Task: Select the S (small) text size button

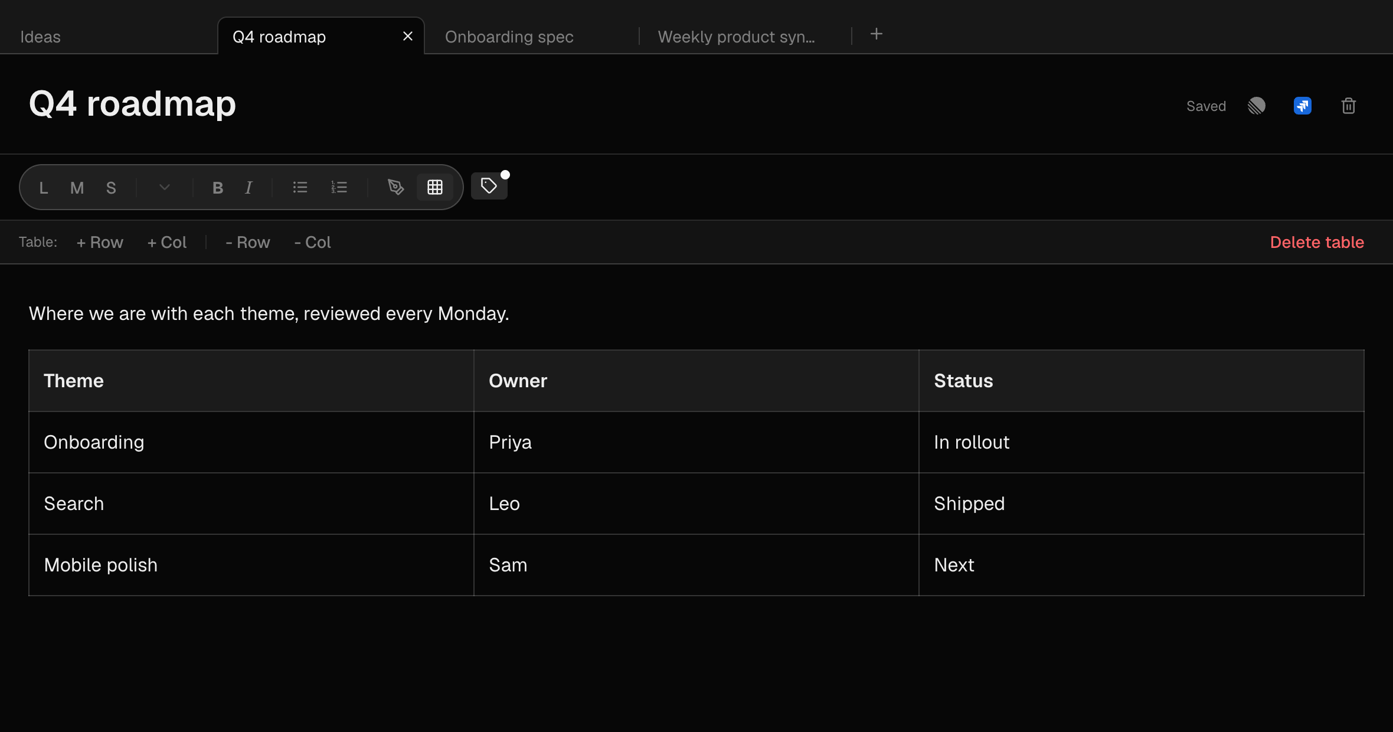Action: pos(110,188)
